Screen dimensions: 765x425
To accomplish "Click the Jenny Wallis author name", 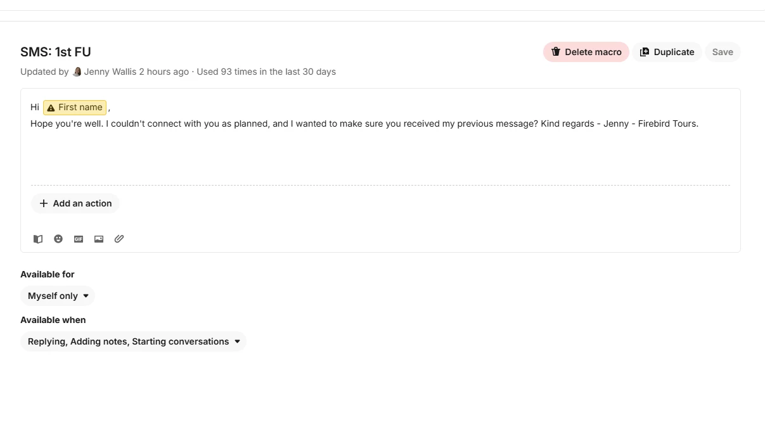I will click(x=110, y=72).
